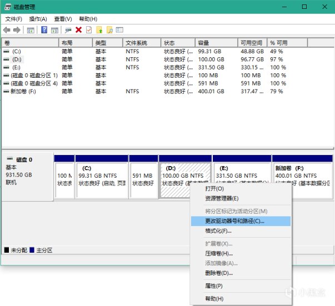The height and width of the screenshot is (306, 335).
Task: Select the (E:) 331.50 GB NTFS partition block
Action: 242,173
